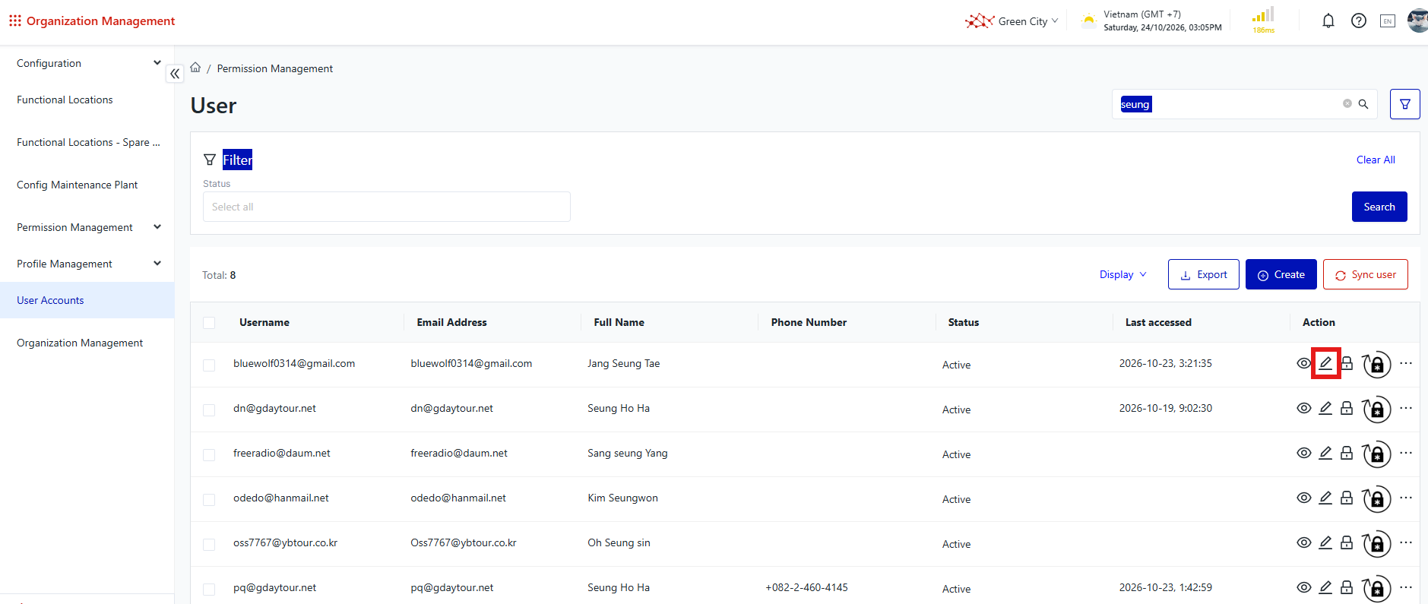The width and height of the screenshot is (1428, 604).
Task: Tick the select-all header checkbox
Action: [209, 323]
